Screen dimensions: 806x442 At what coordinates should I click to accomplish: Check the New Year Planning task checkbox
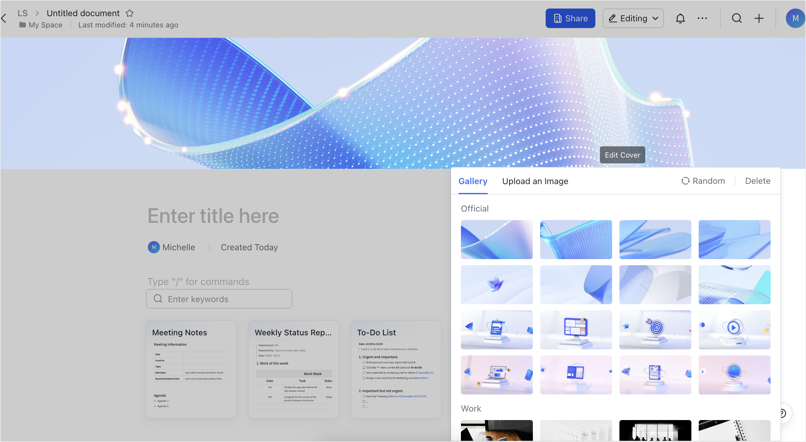point(363,396)
